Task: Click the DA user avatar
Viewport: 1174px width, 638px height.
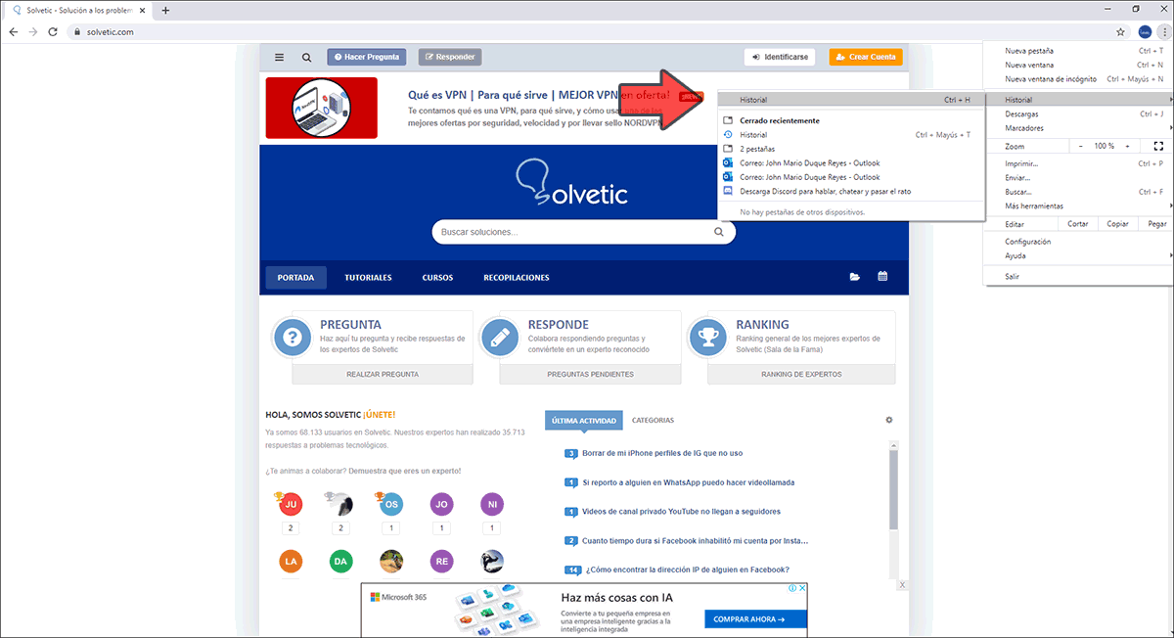Action: click(x=340, y=562)
